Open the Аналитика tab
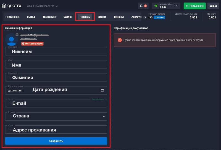This screenshot has width=221, height=150. pos(136,17)
